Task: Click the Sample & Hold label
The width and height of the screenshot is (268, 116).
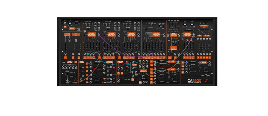Action: [120, 62]
